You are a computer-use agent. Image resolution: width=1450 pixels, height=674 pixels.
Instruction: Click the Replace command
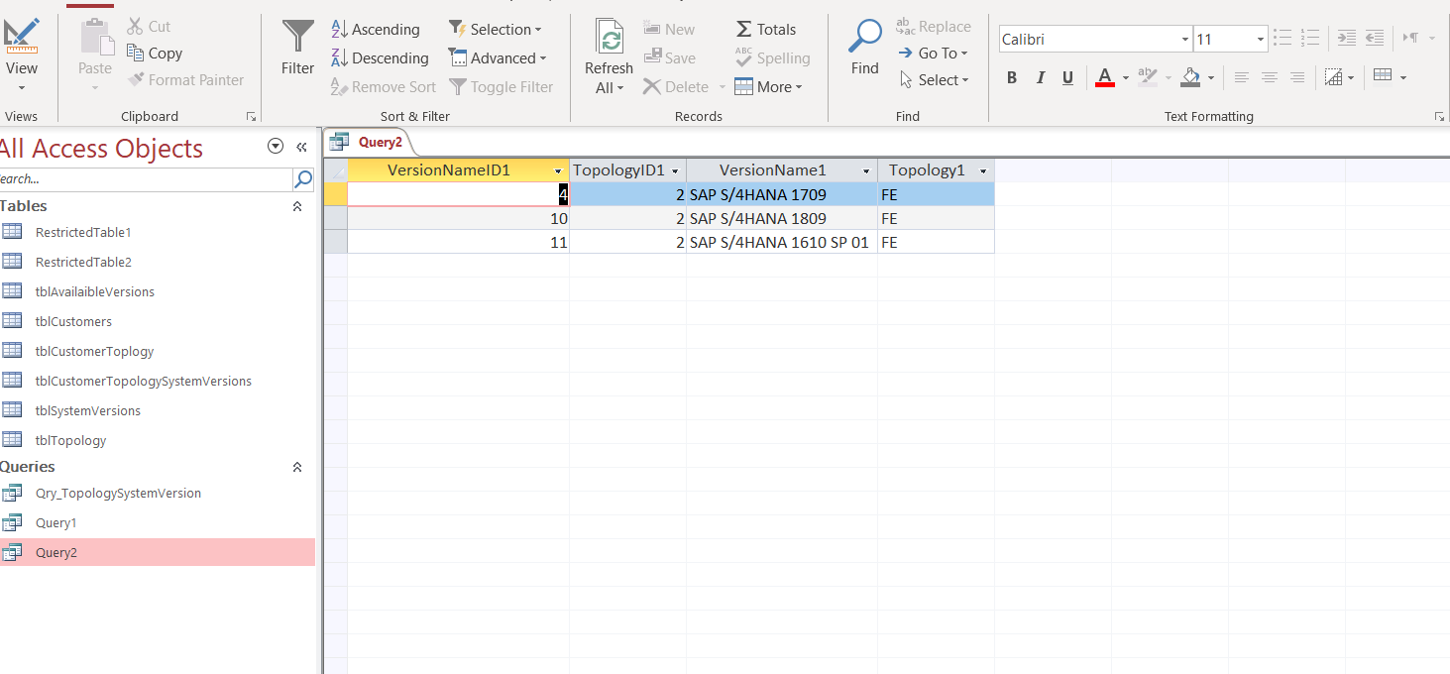coord(934,27)
